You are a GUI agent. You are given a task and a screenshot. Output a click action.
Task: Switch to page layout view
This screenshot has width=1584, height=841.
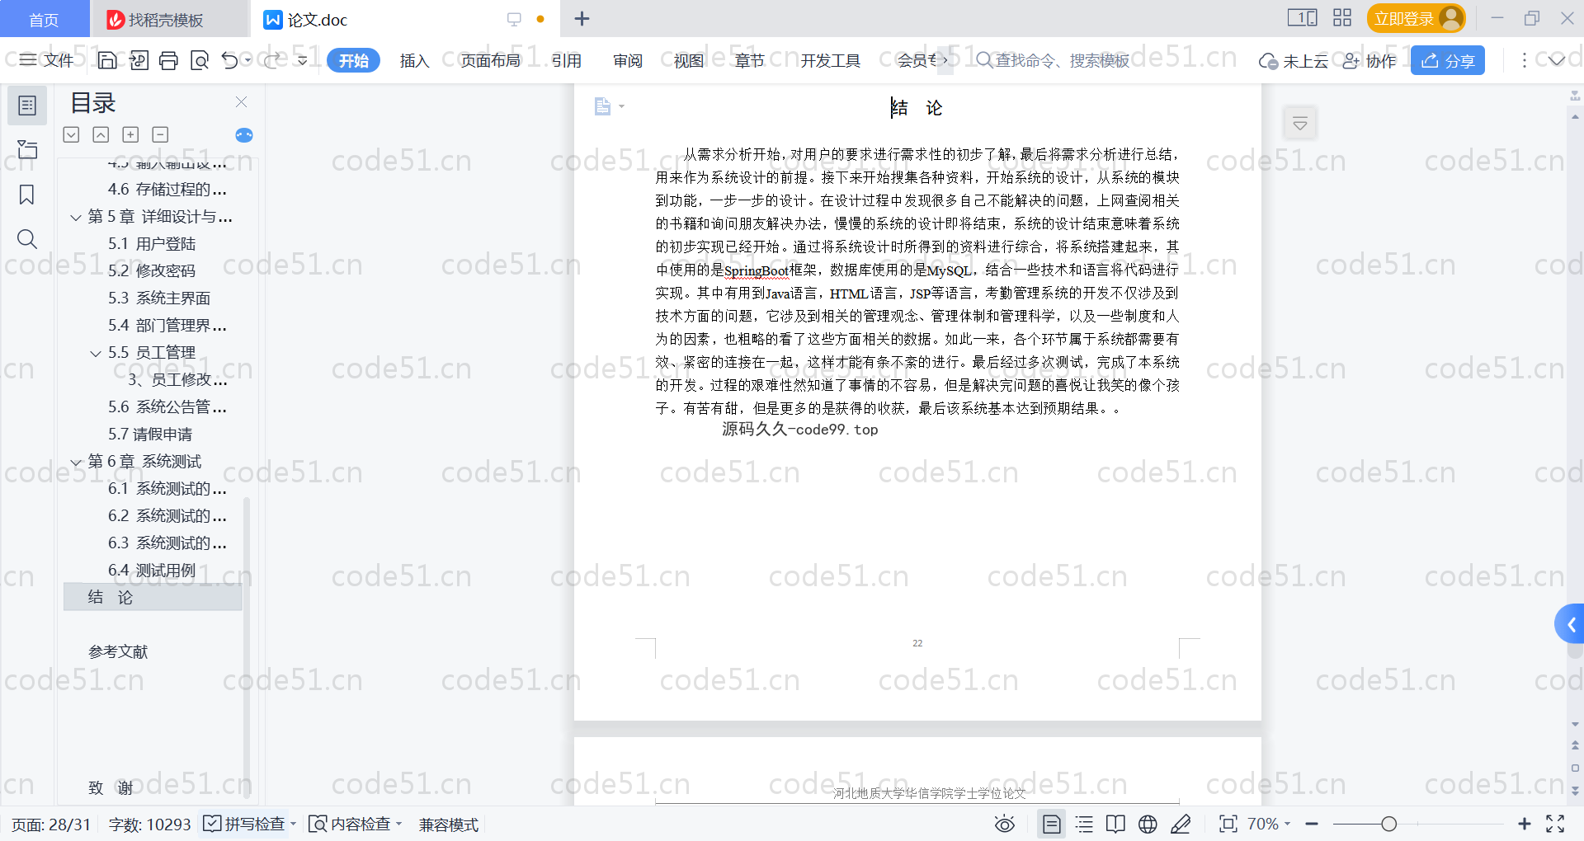point(1052,824)
